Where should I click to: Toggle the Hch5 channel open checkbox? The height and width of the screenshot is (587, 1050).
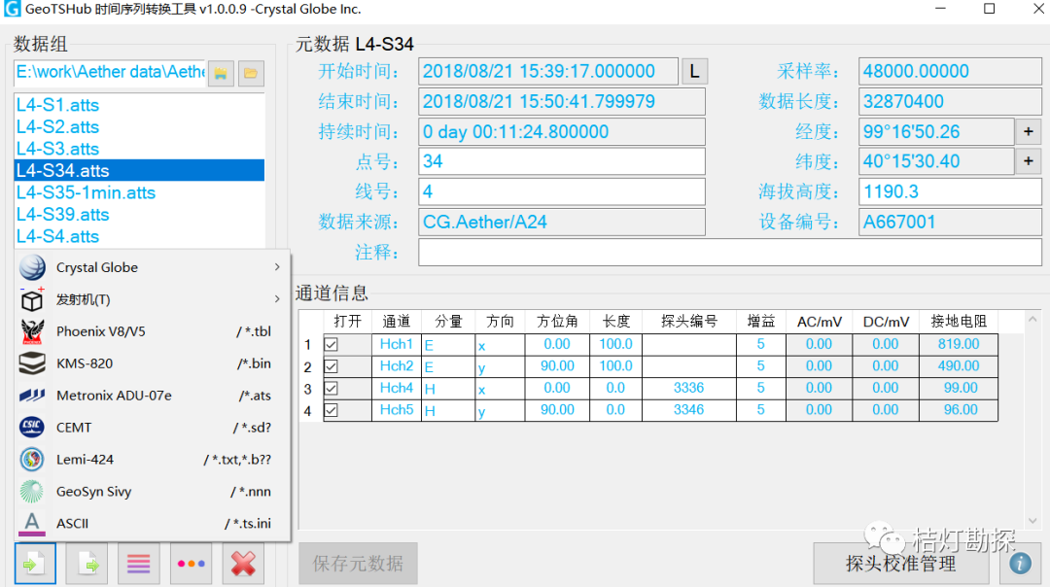click(x=331, y=410)
